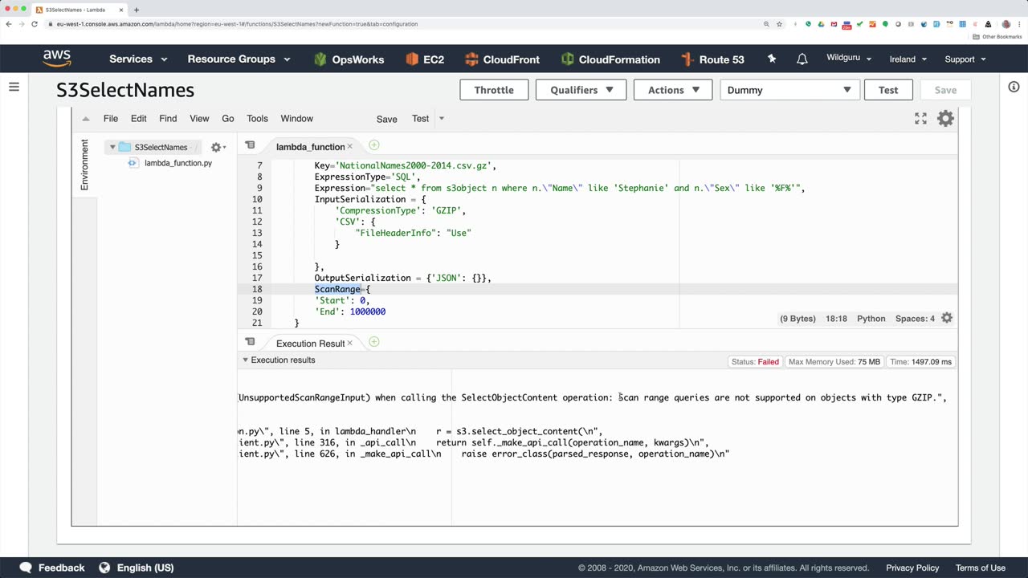Collapse the Execution results section

246,360
